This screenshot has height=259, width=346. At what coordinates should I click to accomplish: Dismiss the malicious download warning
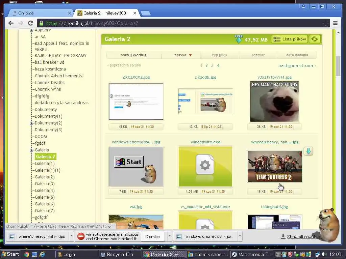152,236
